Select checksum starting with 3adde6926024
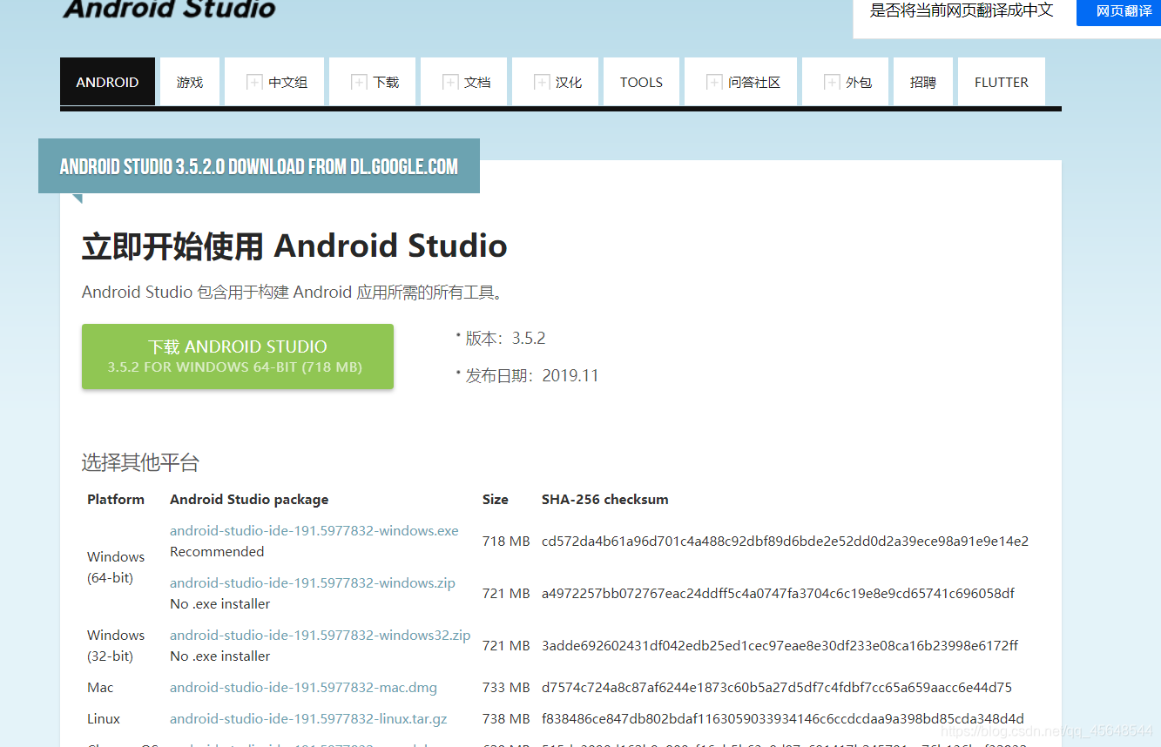1161x747 pixels. (x=780, y=646)
